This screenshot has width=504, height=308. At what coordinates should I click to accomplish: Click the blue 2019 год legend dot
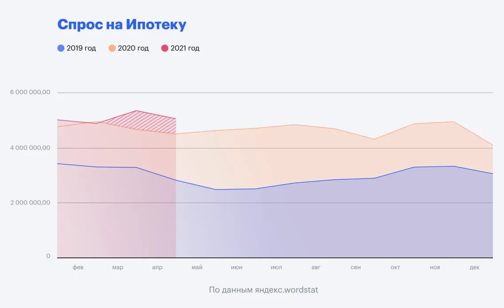click(x=61, y=48)
